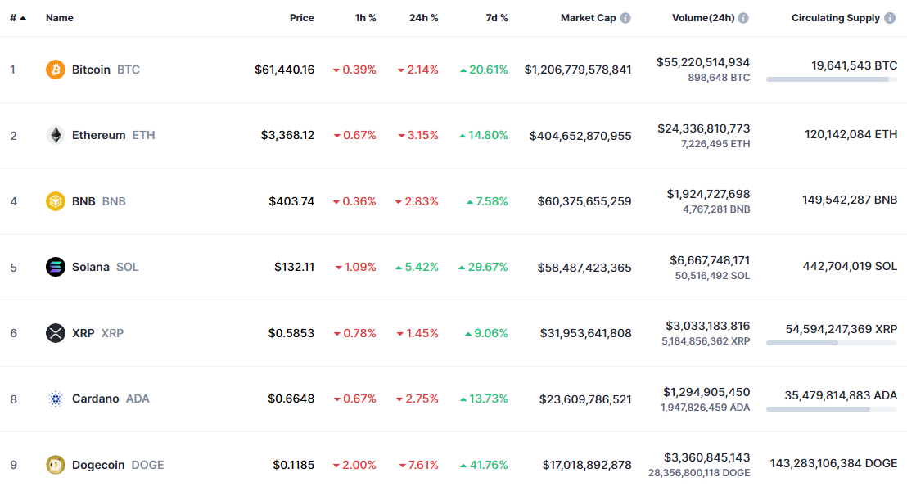This screenshot has height=491, width=907.
Task: Sort by Circulating Supply column header
Action: click(836, 18)
